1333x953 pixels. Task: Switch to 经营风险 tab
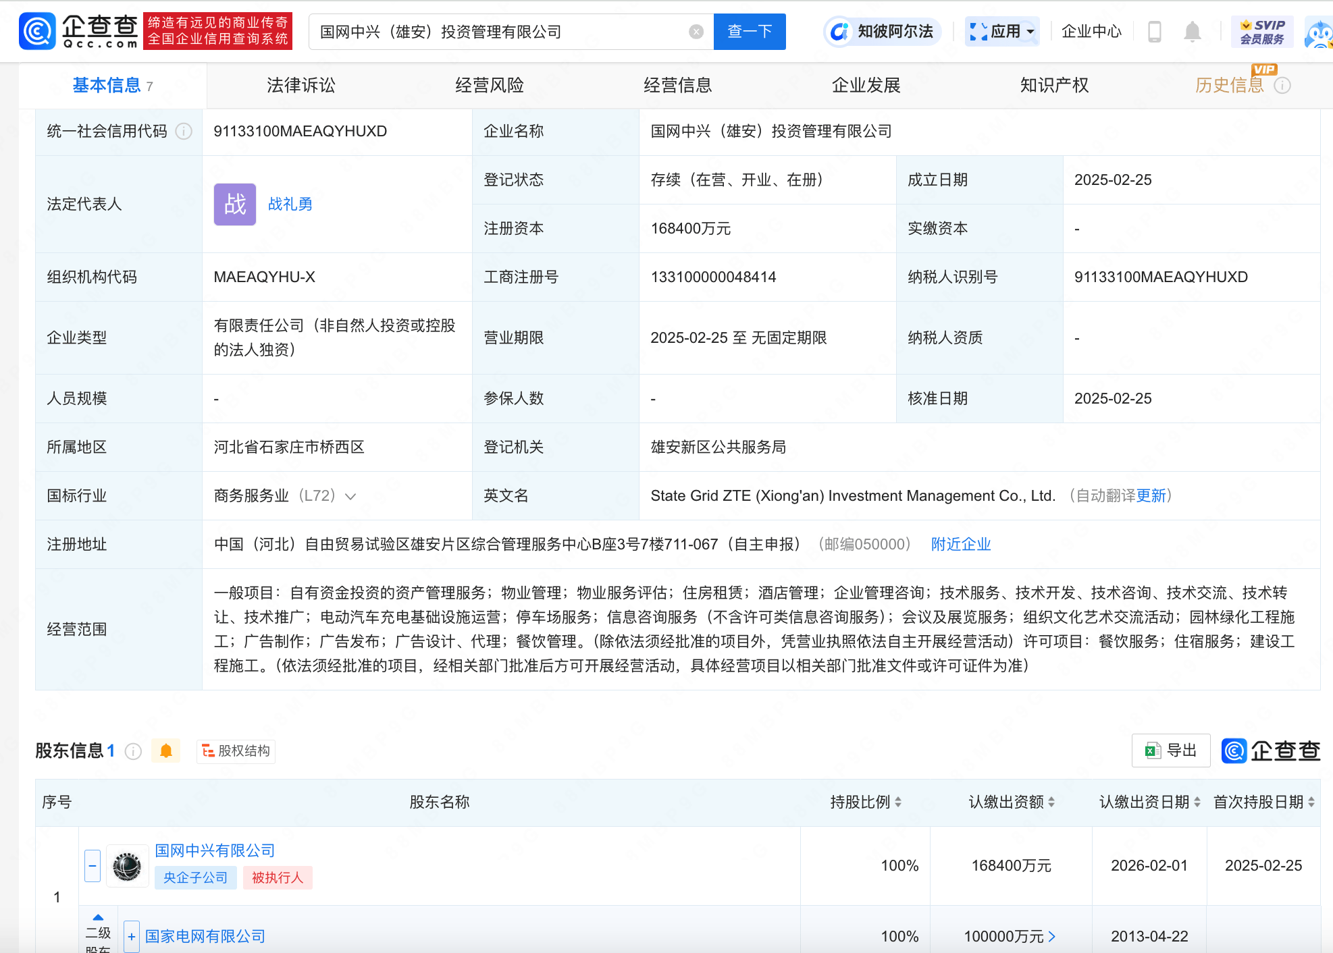click(x=490, y=86)
